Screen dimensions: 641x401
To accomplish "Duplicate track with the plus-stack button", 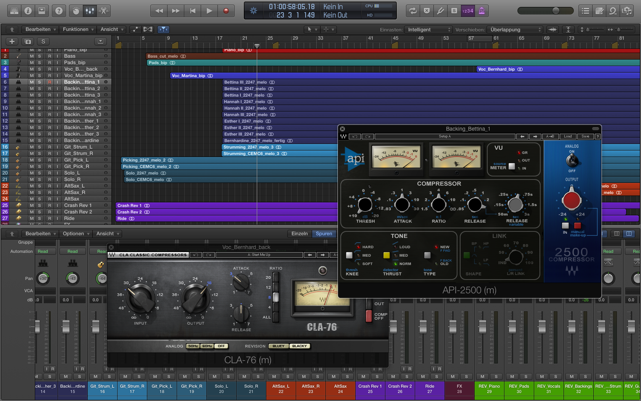I will (27, 41).
